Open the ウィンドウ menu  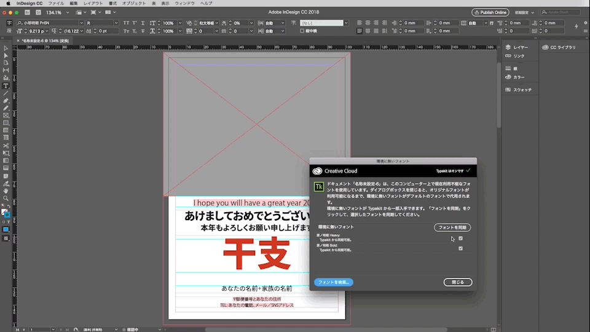[184, 4]
